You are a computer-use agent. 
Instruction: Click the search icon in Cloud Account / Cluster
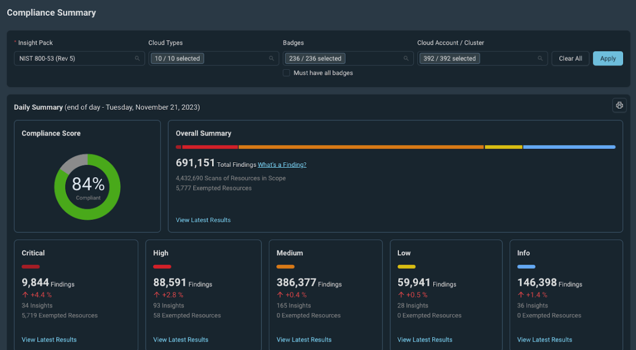[x=540, y=58]
